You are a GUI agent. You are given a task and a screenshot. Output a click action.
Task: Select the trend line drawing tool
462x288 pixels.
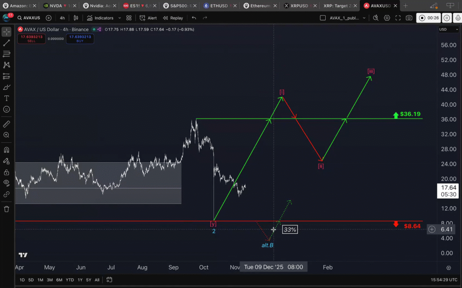[x=7, y=43]
